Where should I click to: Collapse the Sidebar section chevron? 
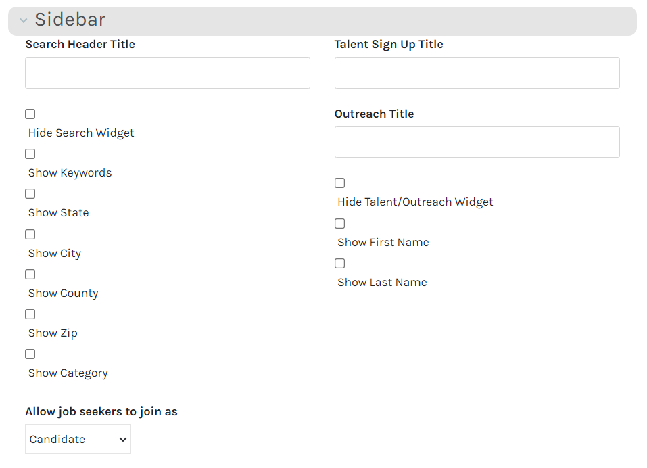pyautogui.click(x=24, y=21)
